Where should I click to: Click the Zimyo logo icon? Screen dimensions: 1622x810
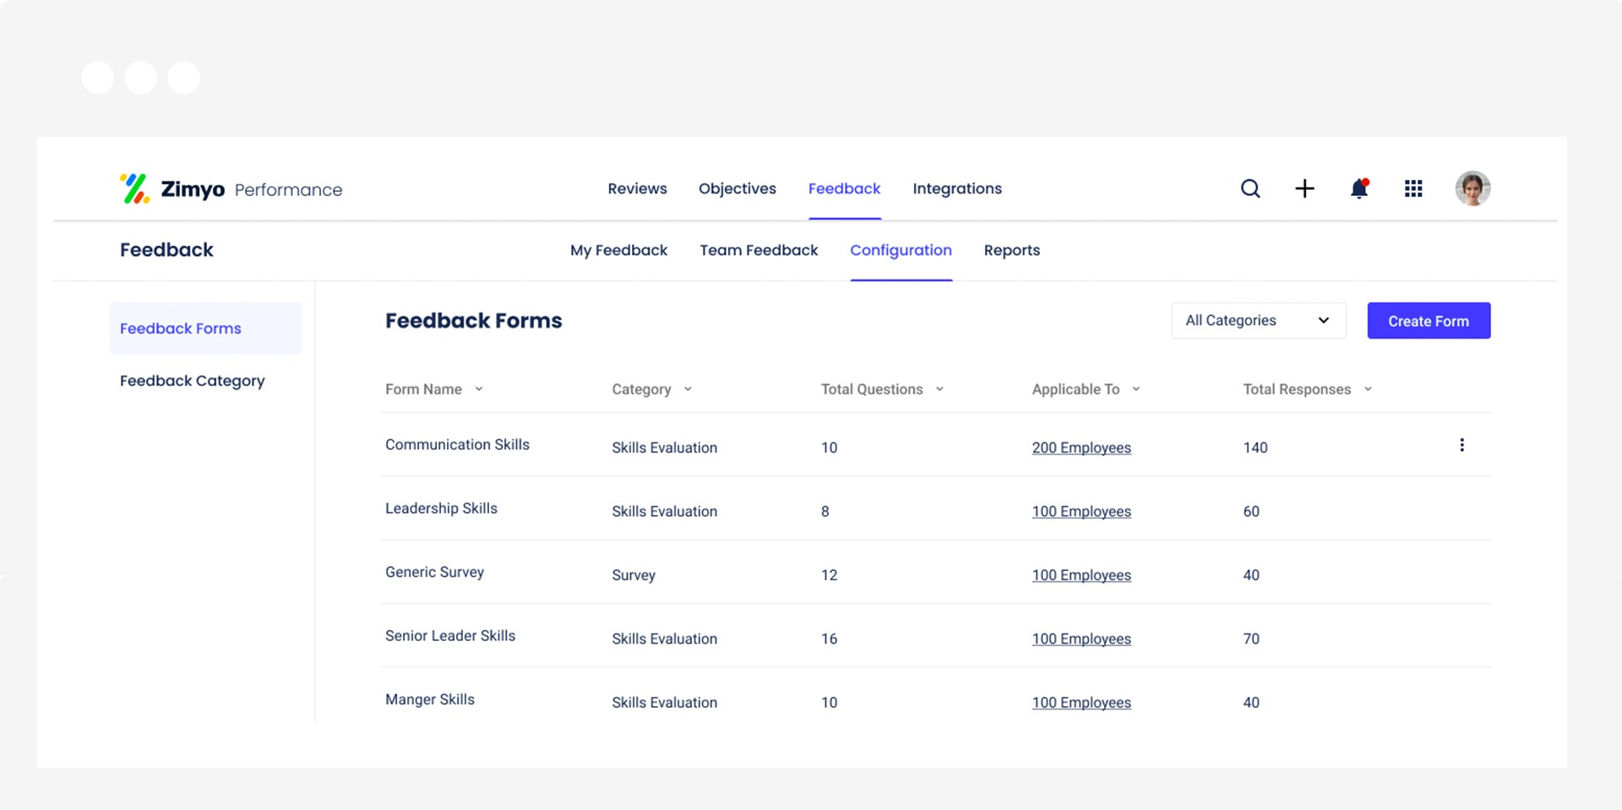tap(135, 188)
